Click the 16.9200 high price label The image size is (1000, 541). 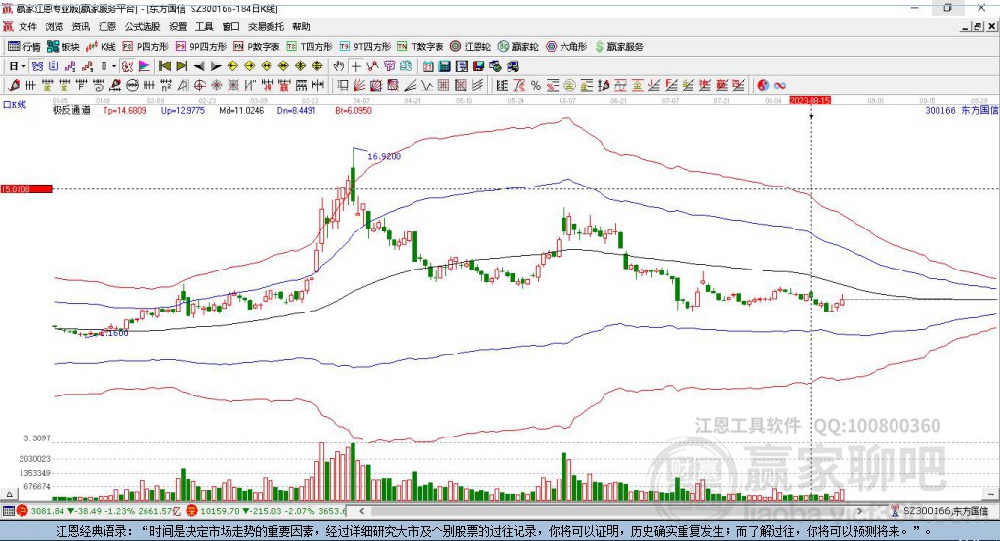click(x=385, y=156)
